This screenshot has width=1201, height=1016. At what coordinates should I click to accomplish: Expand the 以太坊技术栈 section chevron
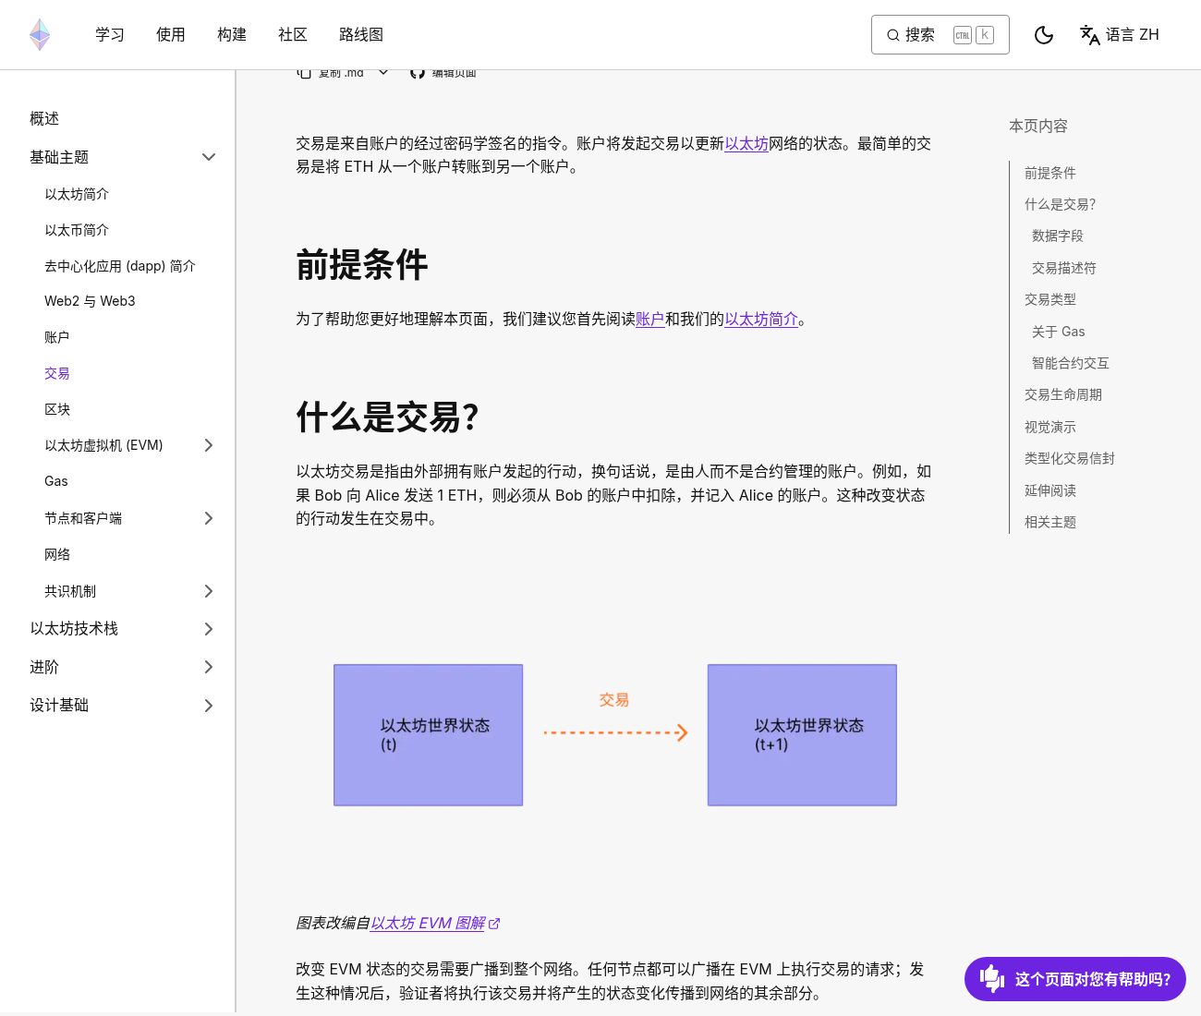coord(209,629)
